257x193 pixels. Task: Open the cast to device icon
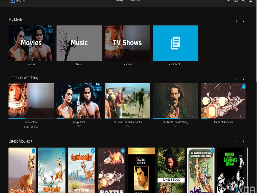(236, 1)
